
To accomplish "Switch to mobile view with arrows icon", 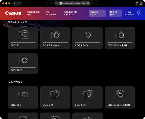I will (x=129, y=13).
